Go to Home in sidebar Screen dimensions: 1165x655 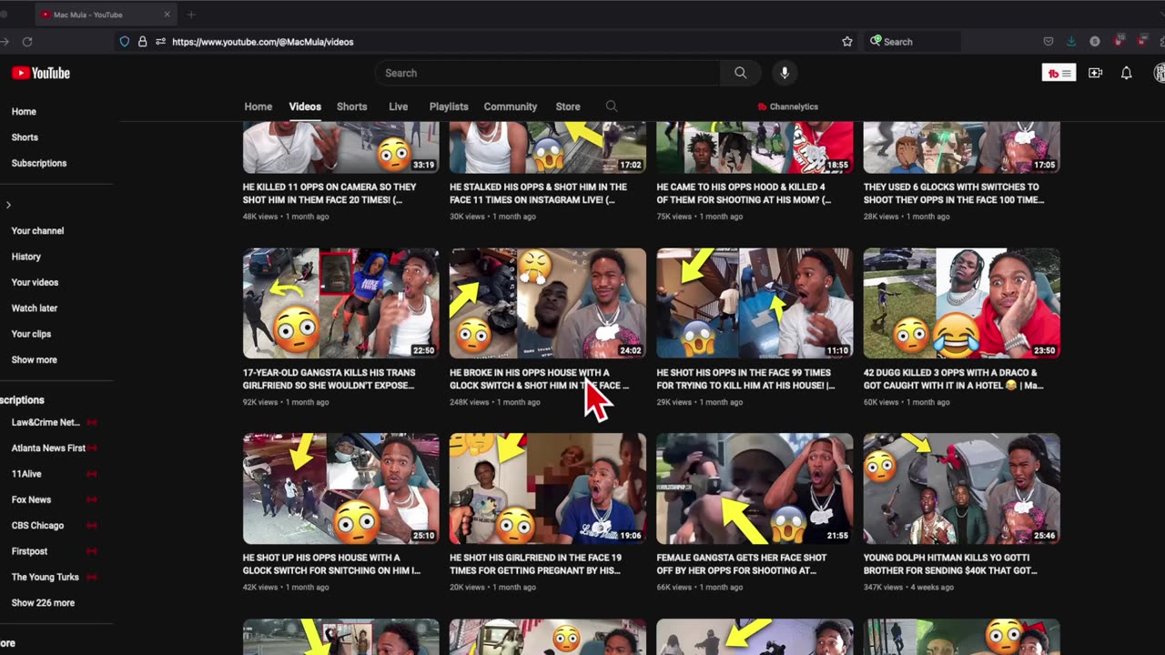[x=24, y=111]
